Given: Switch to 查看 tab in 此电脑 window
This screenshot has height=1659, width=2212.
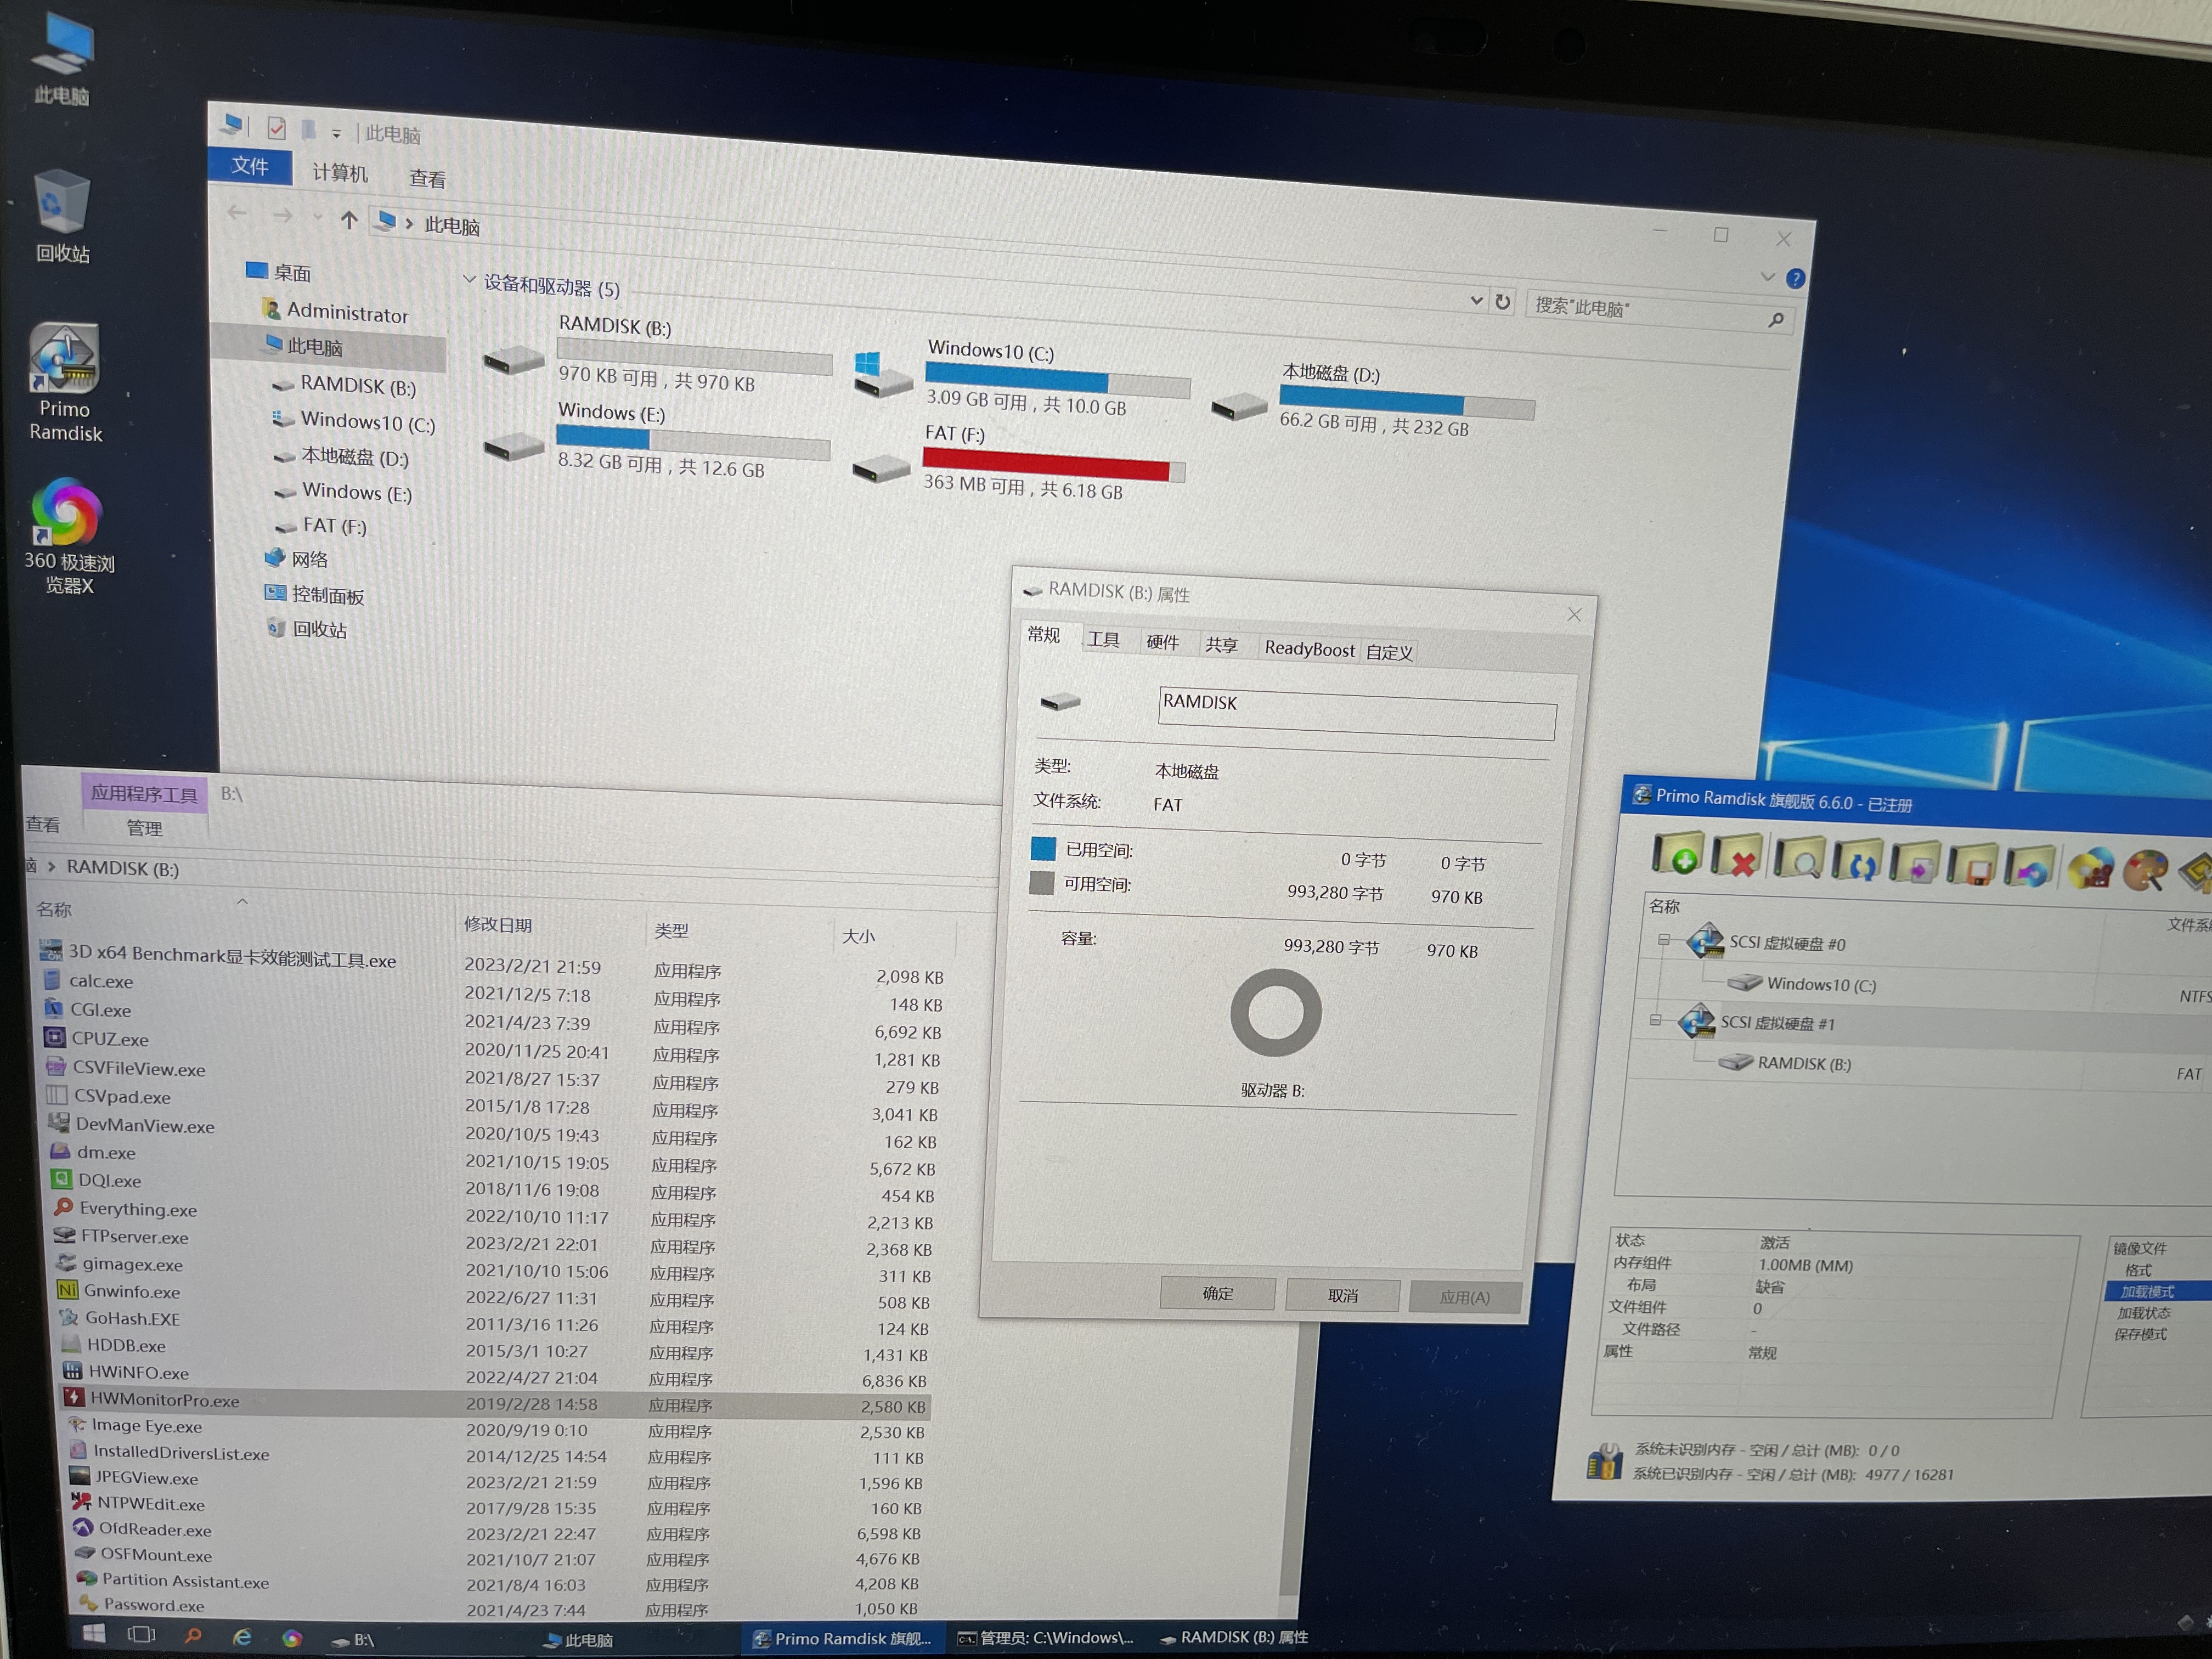Looking at the screenshot, I should 428,179.
